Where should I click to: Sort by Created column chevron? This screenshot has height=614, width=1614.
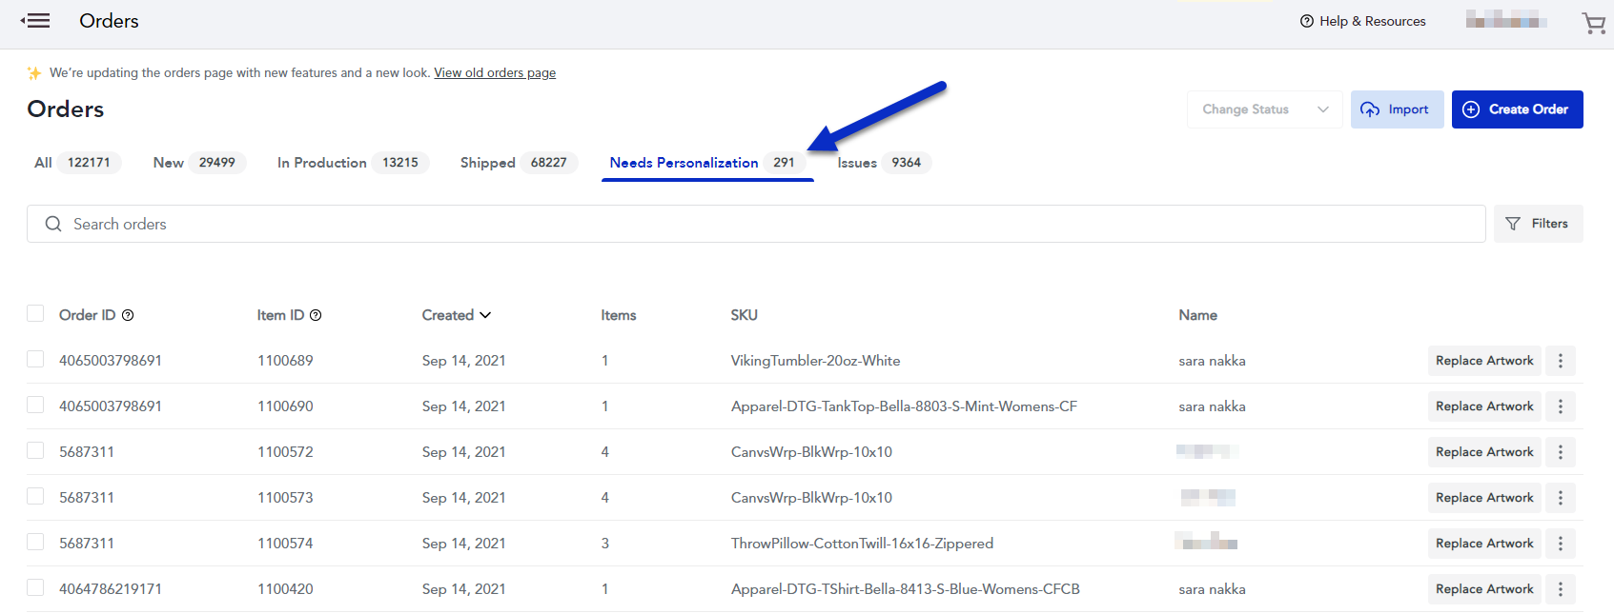point(485,315)
